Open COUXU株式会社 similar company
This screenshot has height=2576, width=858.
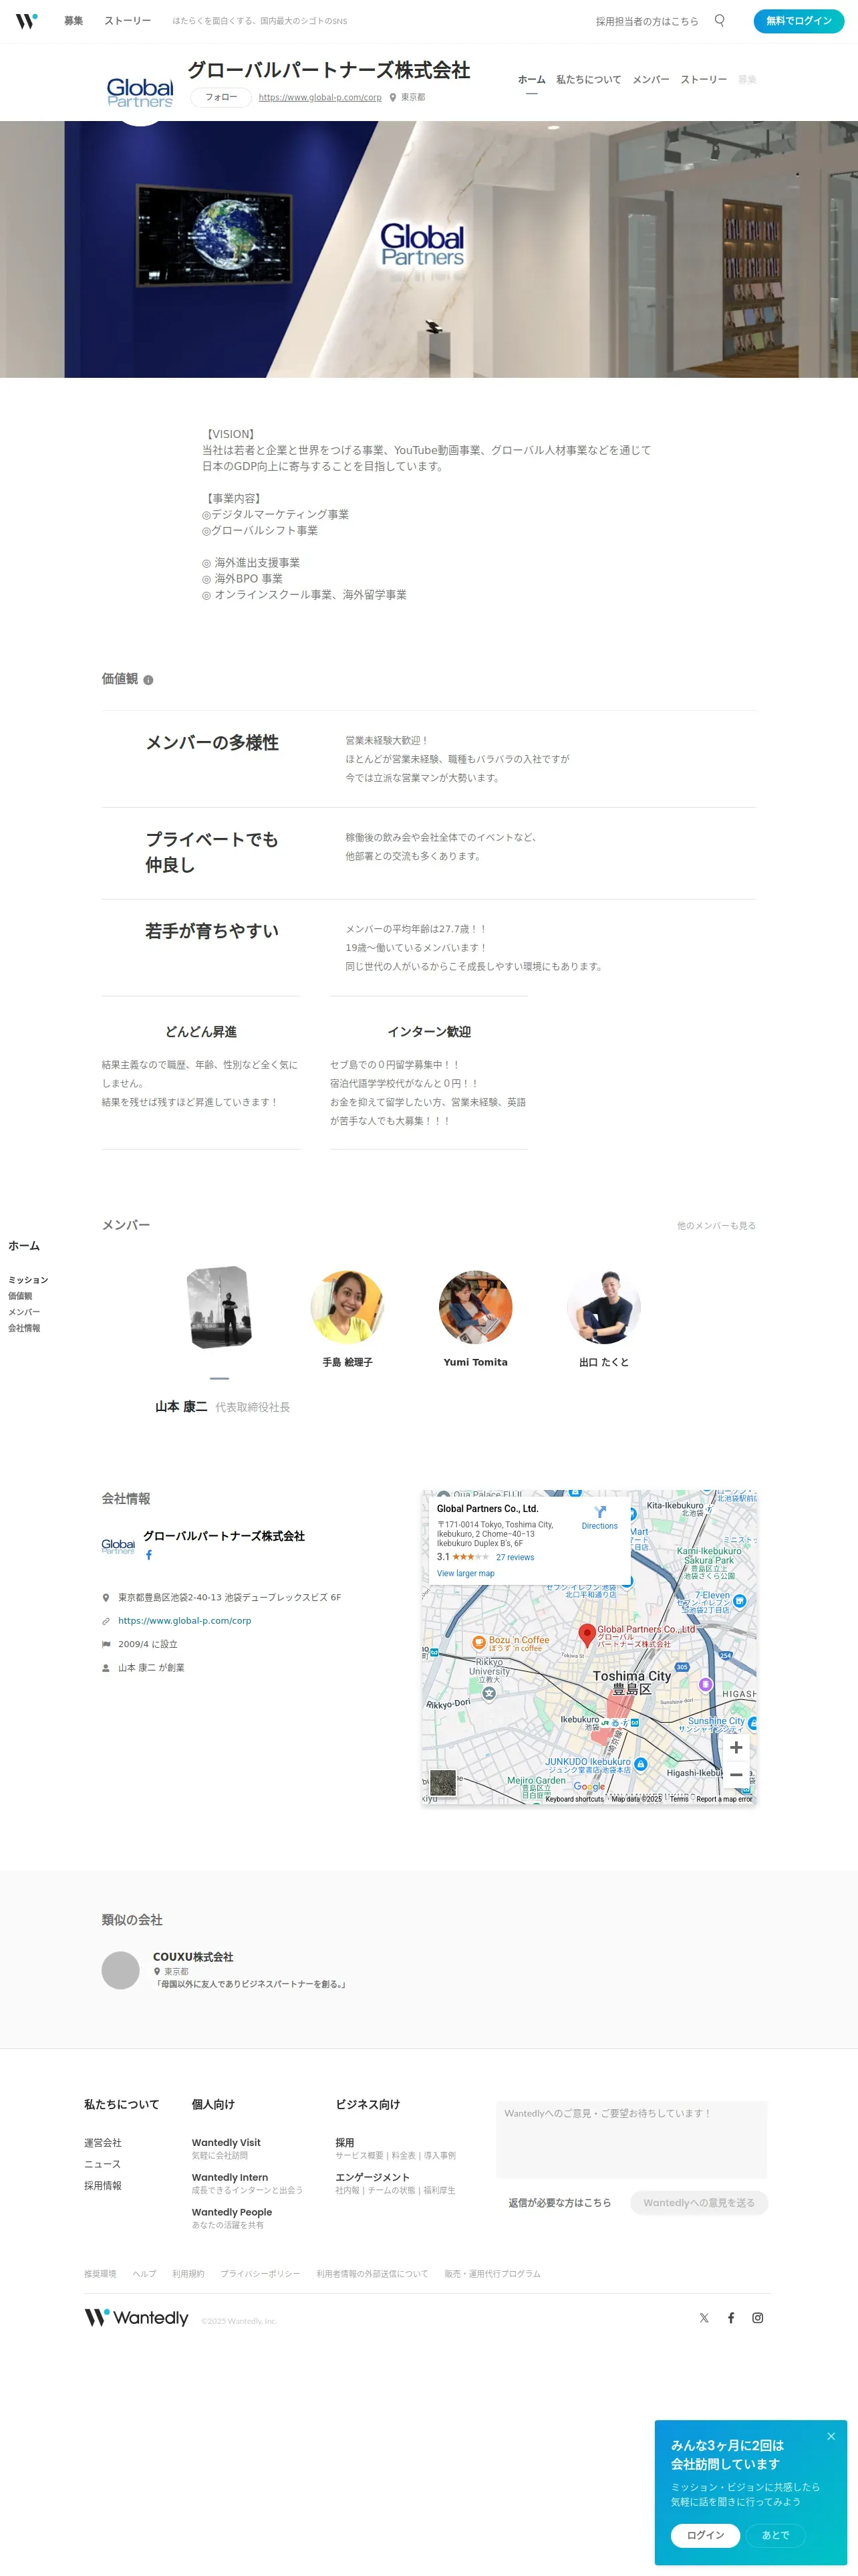click(192, 1957)
